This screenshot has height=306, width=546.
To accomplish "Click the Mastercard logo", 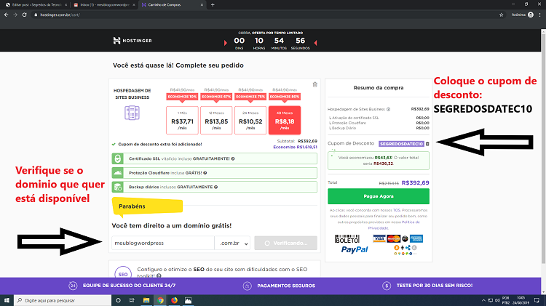I will [393, 238].
